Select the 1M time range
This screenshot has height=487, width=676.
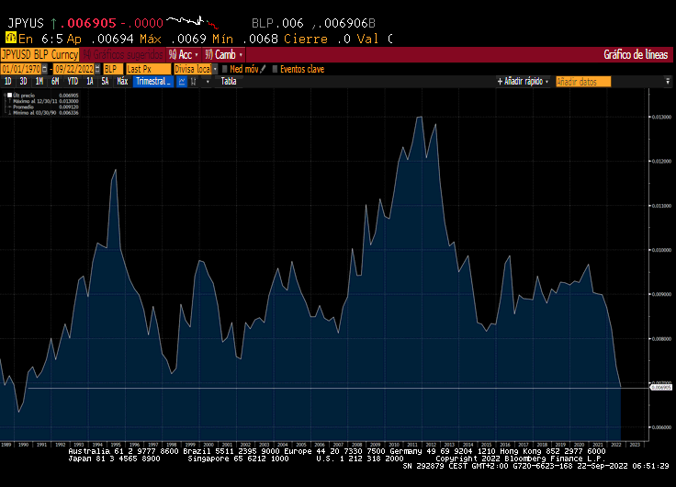coord(39,81)
